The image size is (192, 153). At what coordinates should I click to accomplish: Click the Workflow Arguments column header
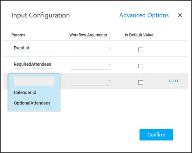(88, 35)
